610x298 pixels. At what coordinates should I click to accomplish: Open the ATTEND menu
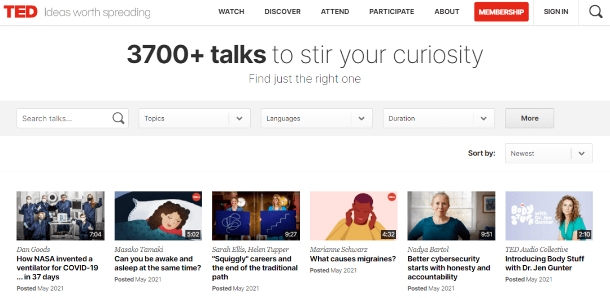335,12
